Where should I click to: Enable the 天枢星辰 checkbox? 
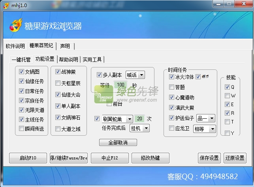click(58, 83)
